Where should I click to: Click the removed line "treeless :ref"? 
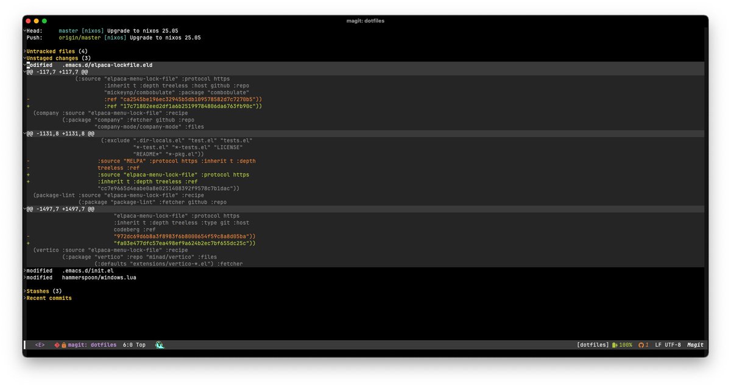(118, 168)
